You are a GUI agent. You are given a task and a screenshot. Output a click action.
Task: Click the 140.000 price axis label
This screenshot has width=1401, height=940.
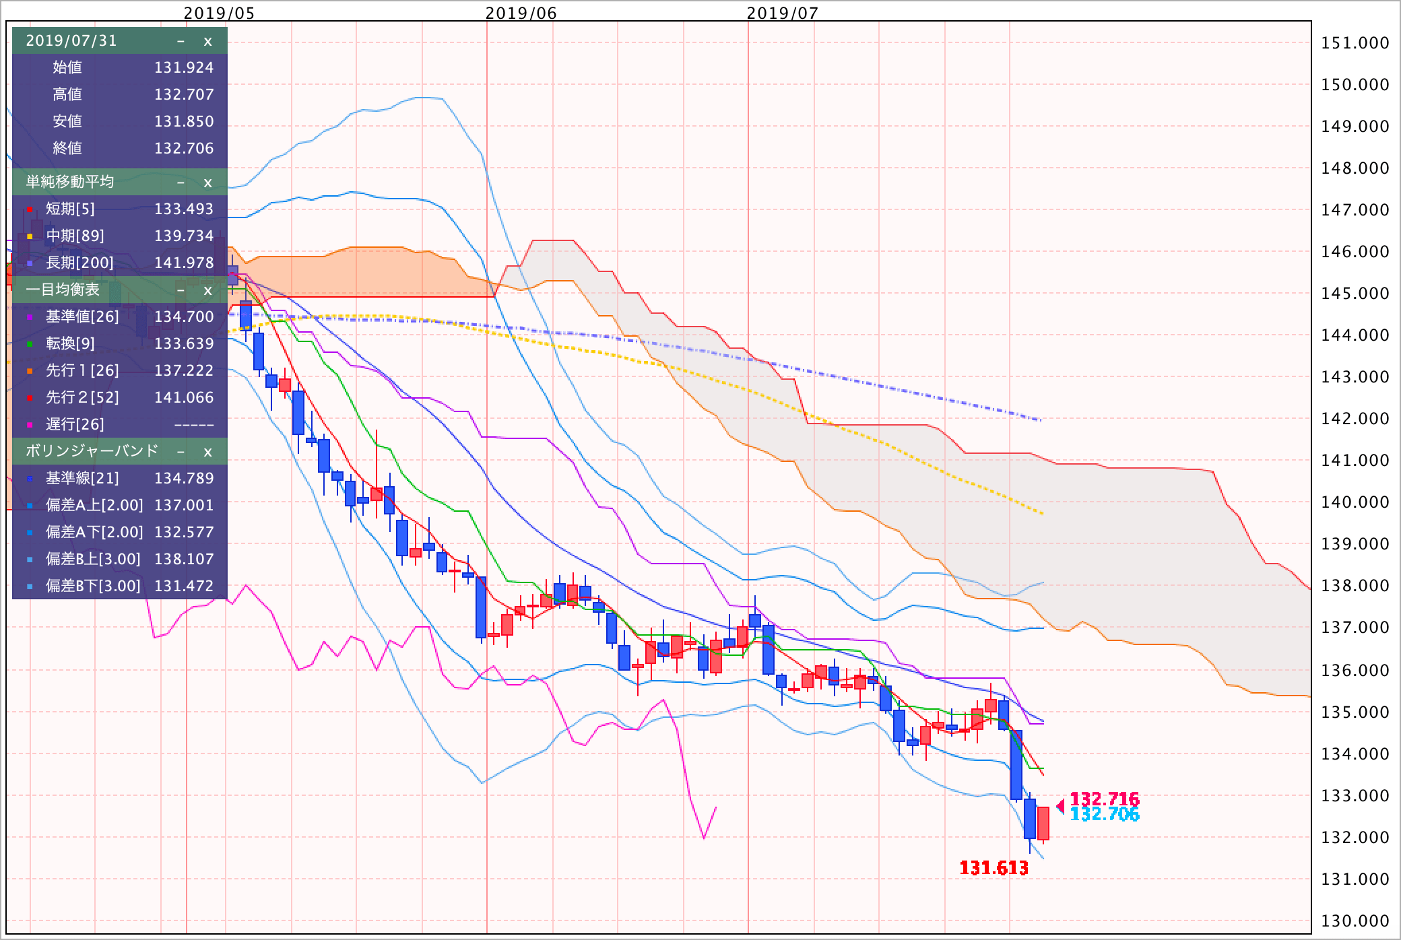pyautogui.click(x=1355, y=502)
